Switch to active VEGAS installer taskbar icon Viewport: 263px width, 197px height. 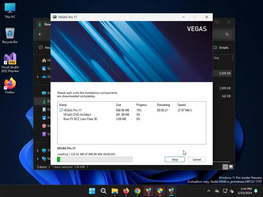[171, 191]
